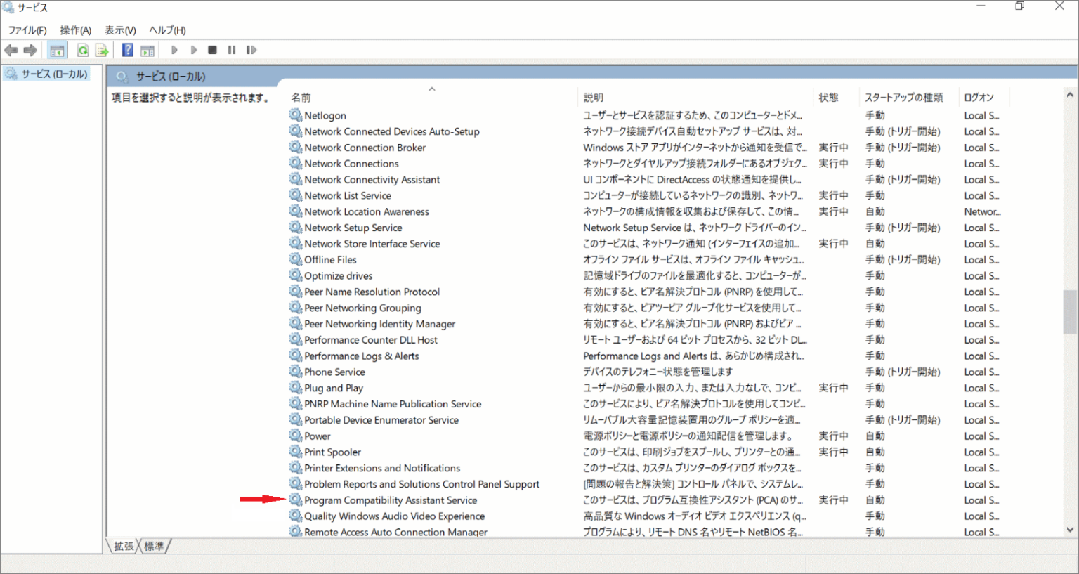
Task: Click the gear icon beside Program Compatibility Assistant Service
Action: 295,500
